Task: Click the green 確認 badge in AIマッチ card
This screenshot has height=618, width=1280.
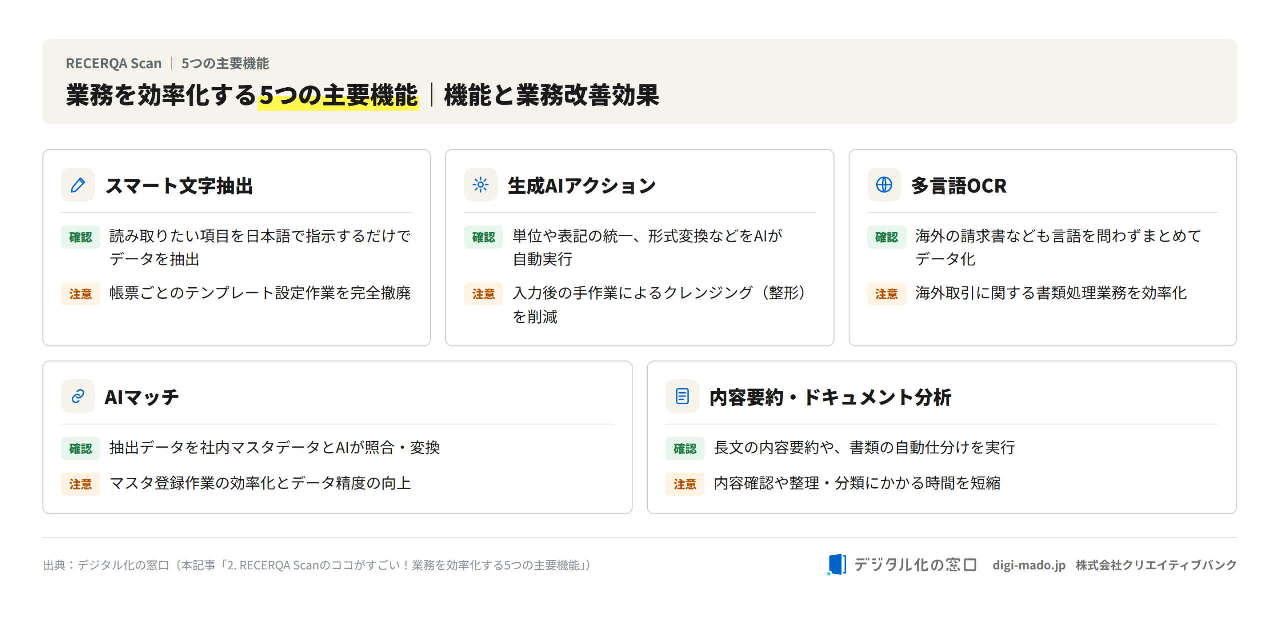Action: pyautogui.click(x=80, y=448)
